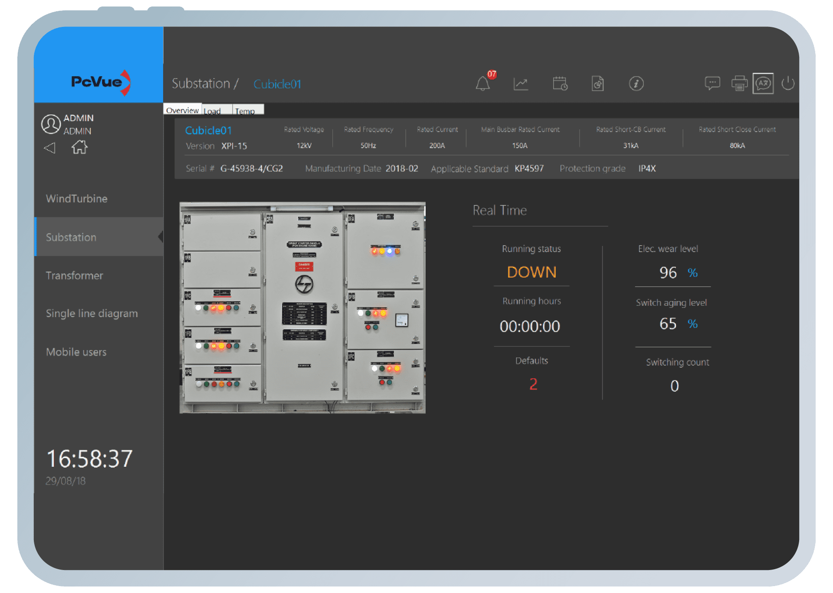The height and width of the screenshot is (593, 833).
Task: Click the back arrow icon
Action: click(50, 148)
